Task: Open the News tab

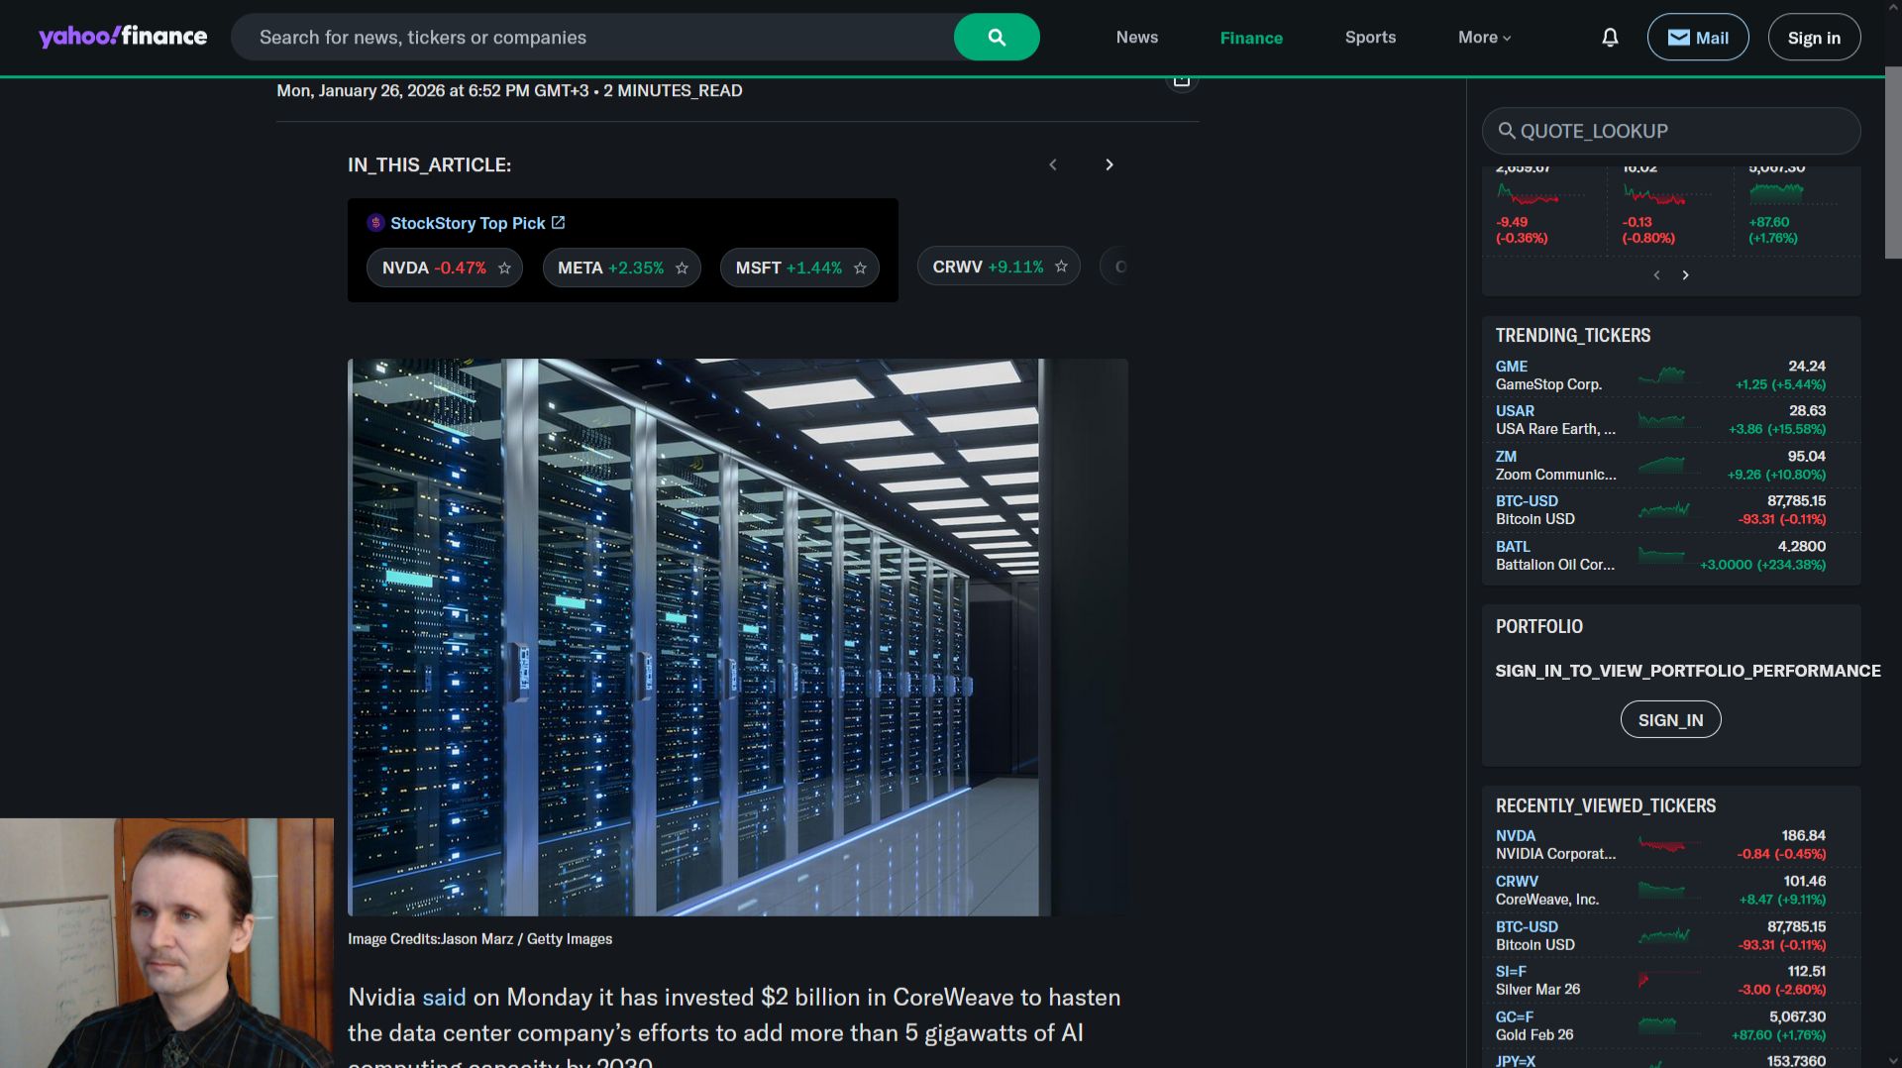Action: 1137,38
